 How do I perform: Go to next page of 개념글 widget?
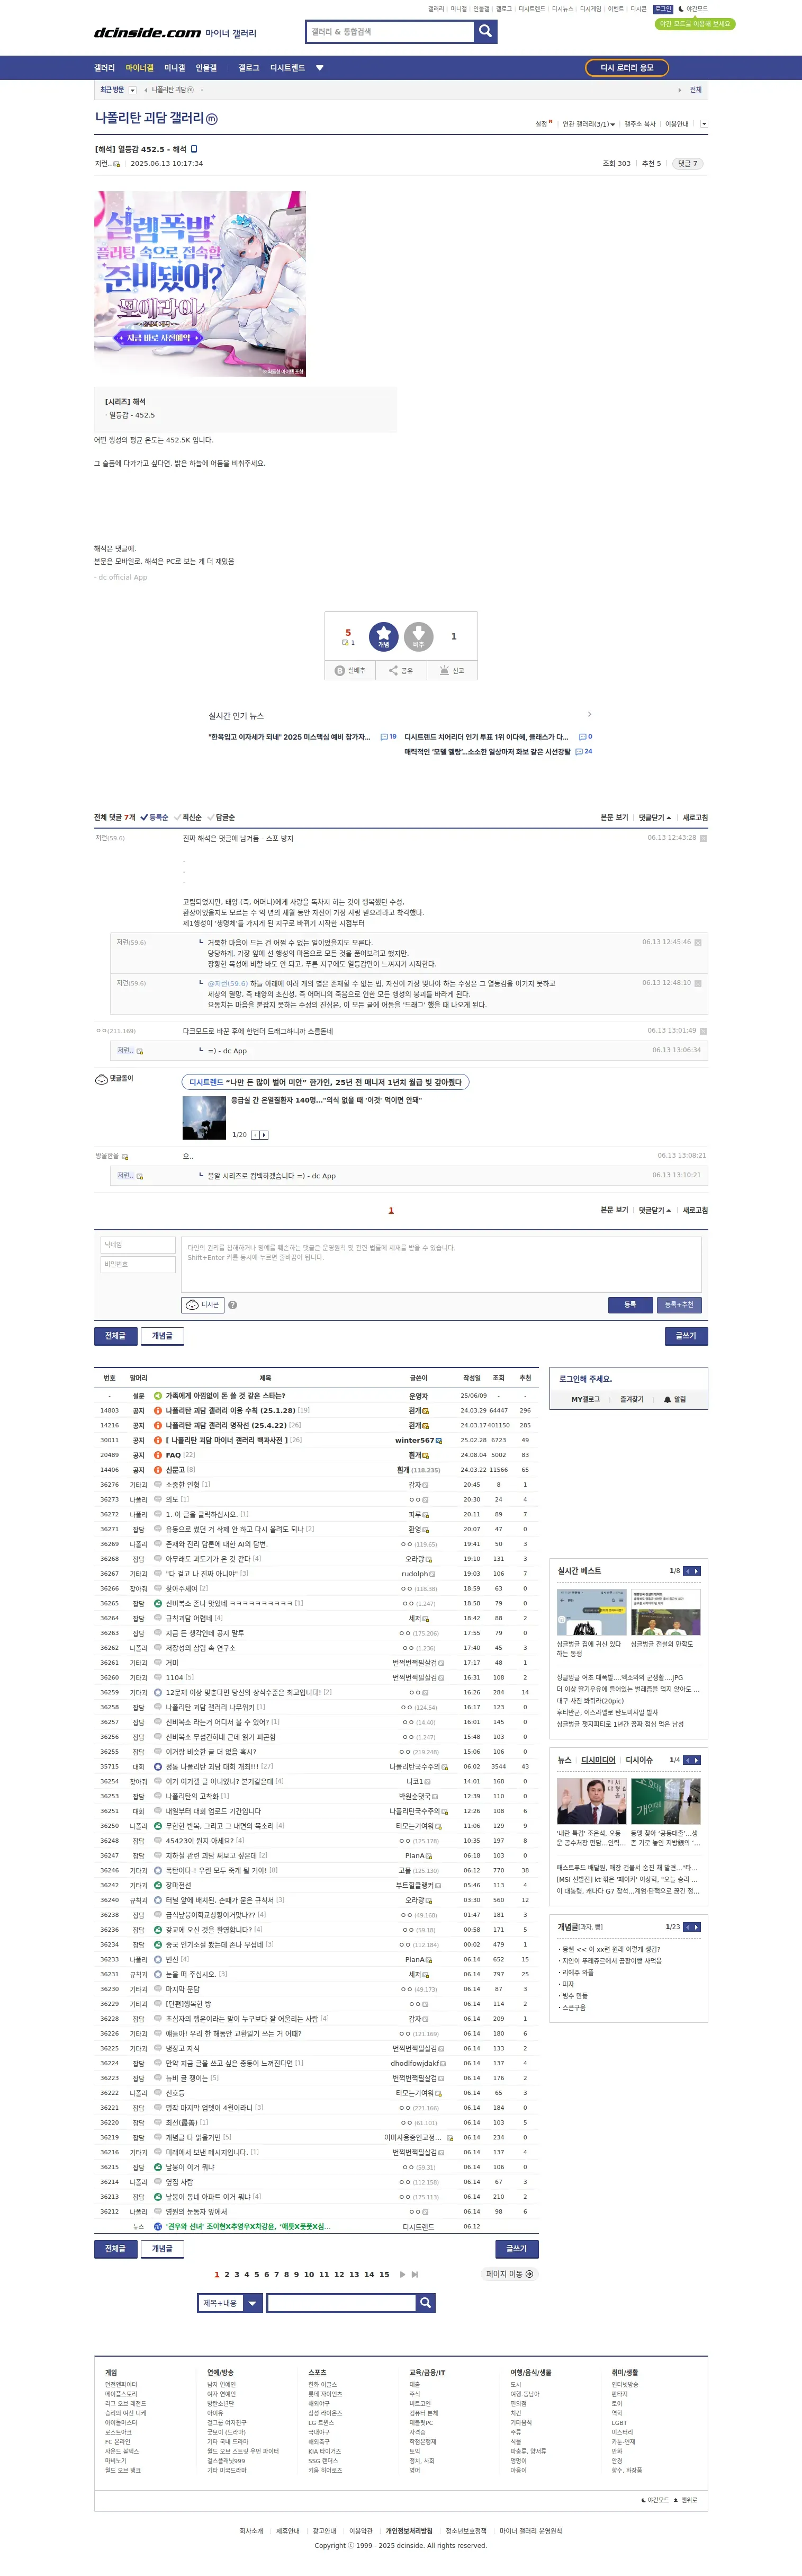pyautogui.click(x=696, y=1926)
